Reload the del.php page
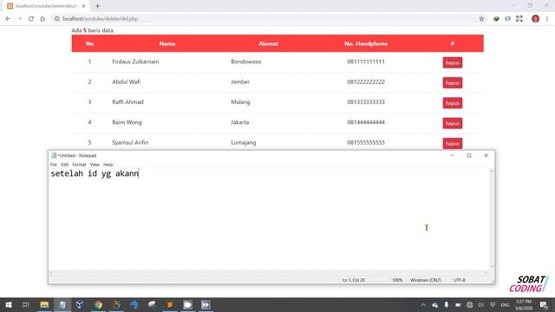 point(31,19)
